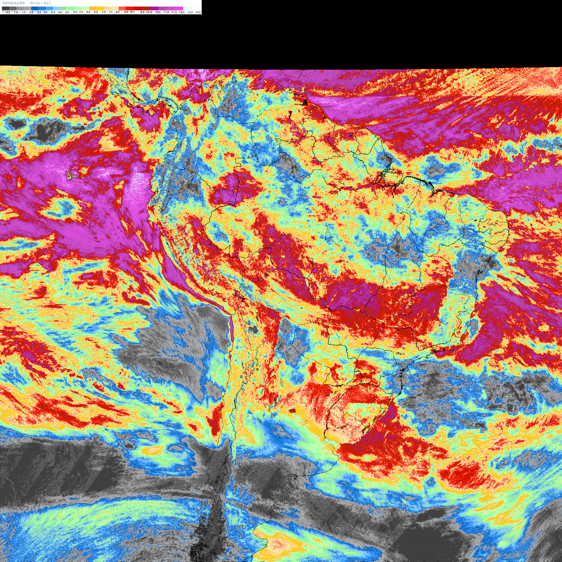Select the bright magenta swatch before 12.0
562x562 pixels.
tap(179, 8)
